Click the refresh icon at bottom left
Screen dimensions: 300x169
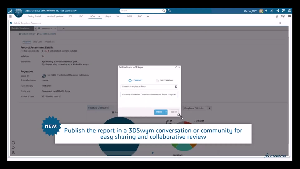pos(13,143)
